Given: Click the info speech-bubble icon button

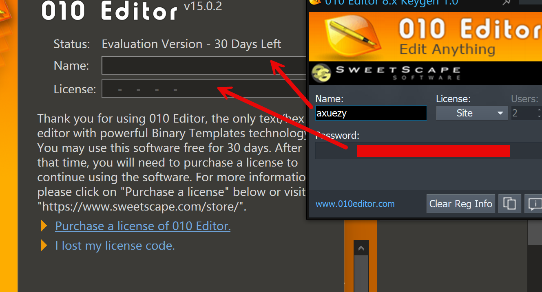Looking at the screenshot, I should pyautogui.click(x=534, y=203).
